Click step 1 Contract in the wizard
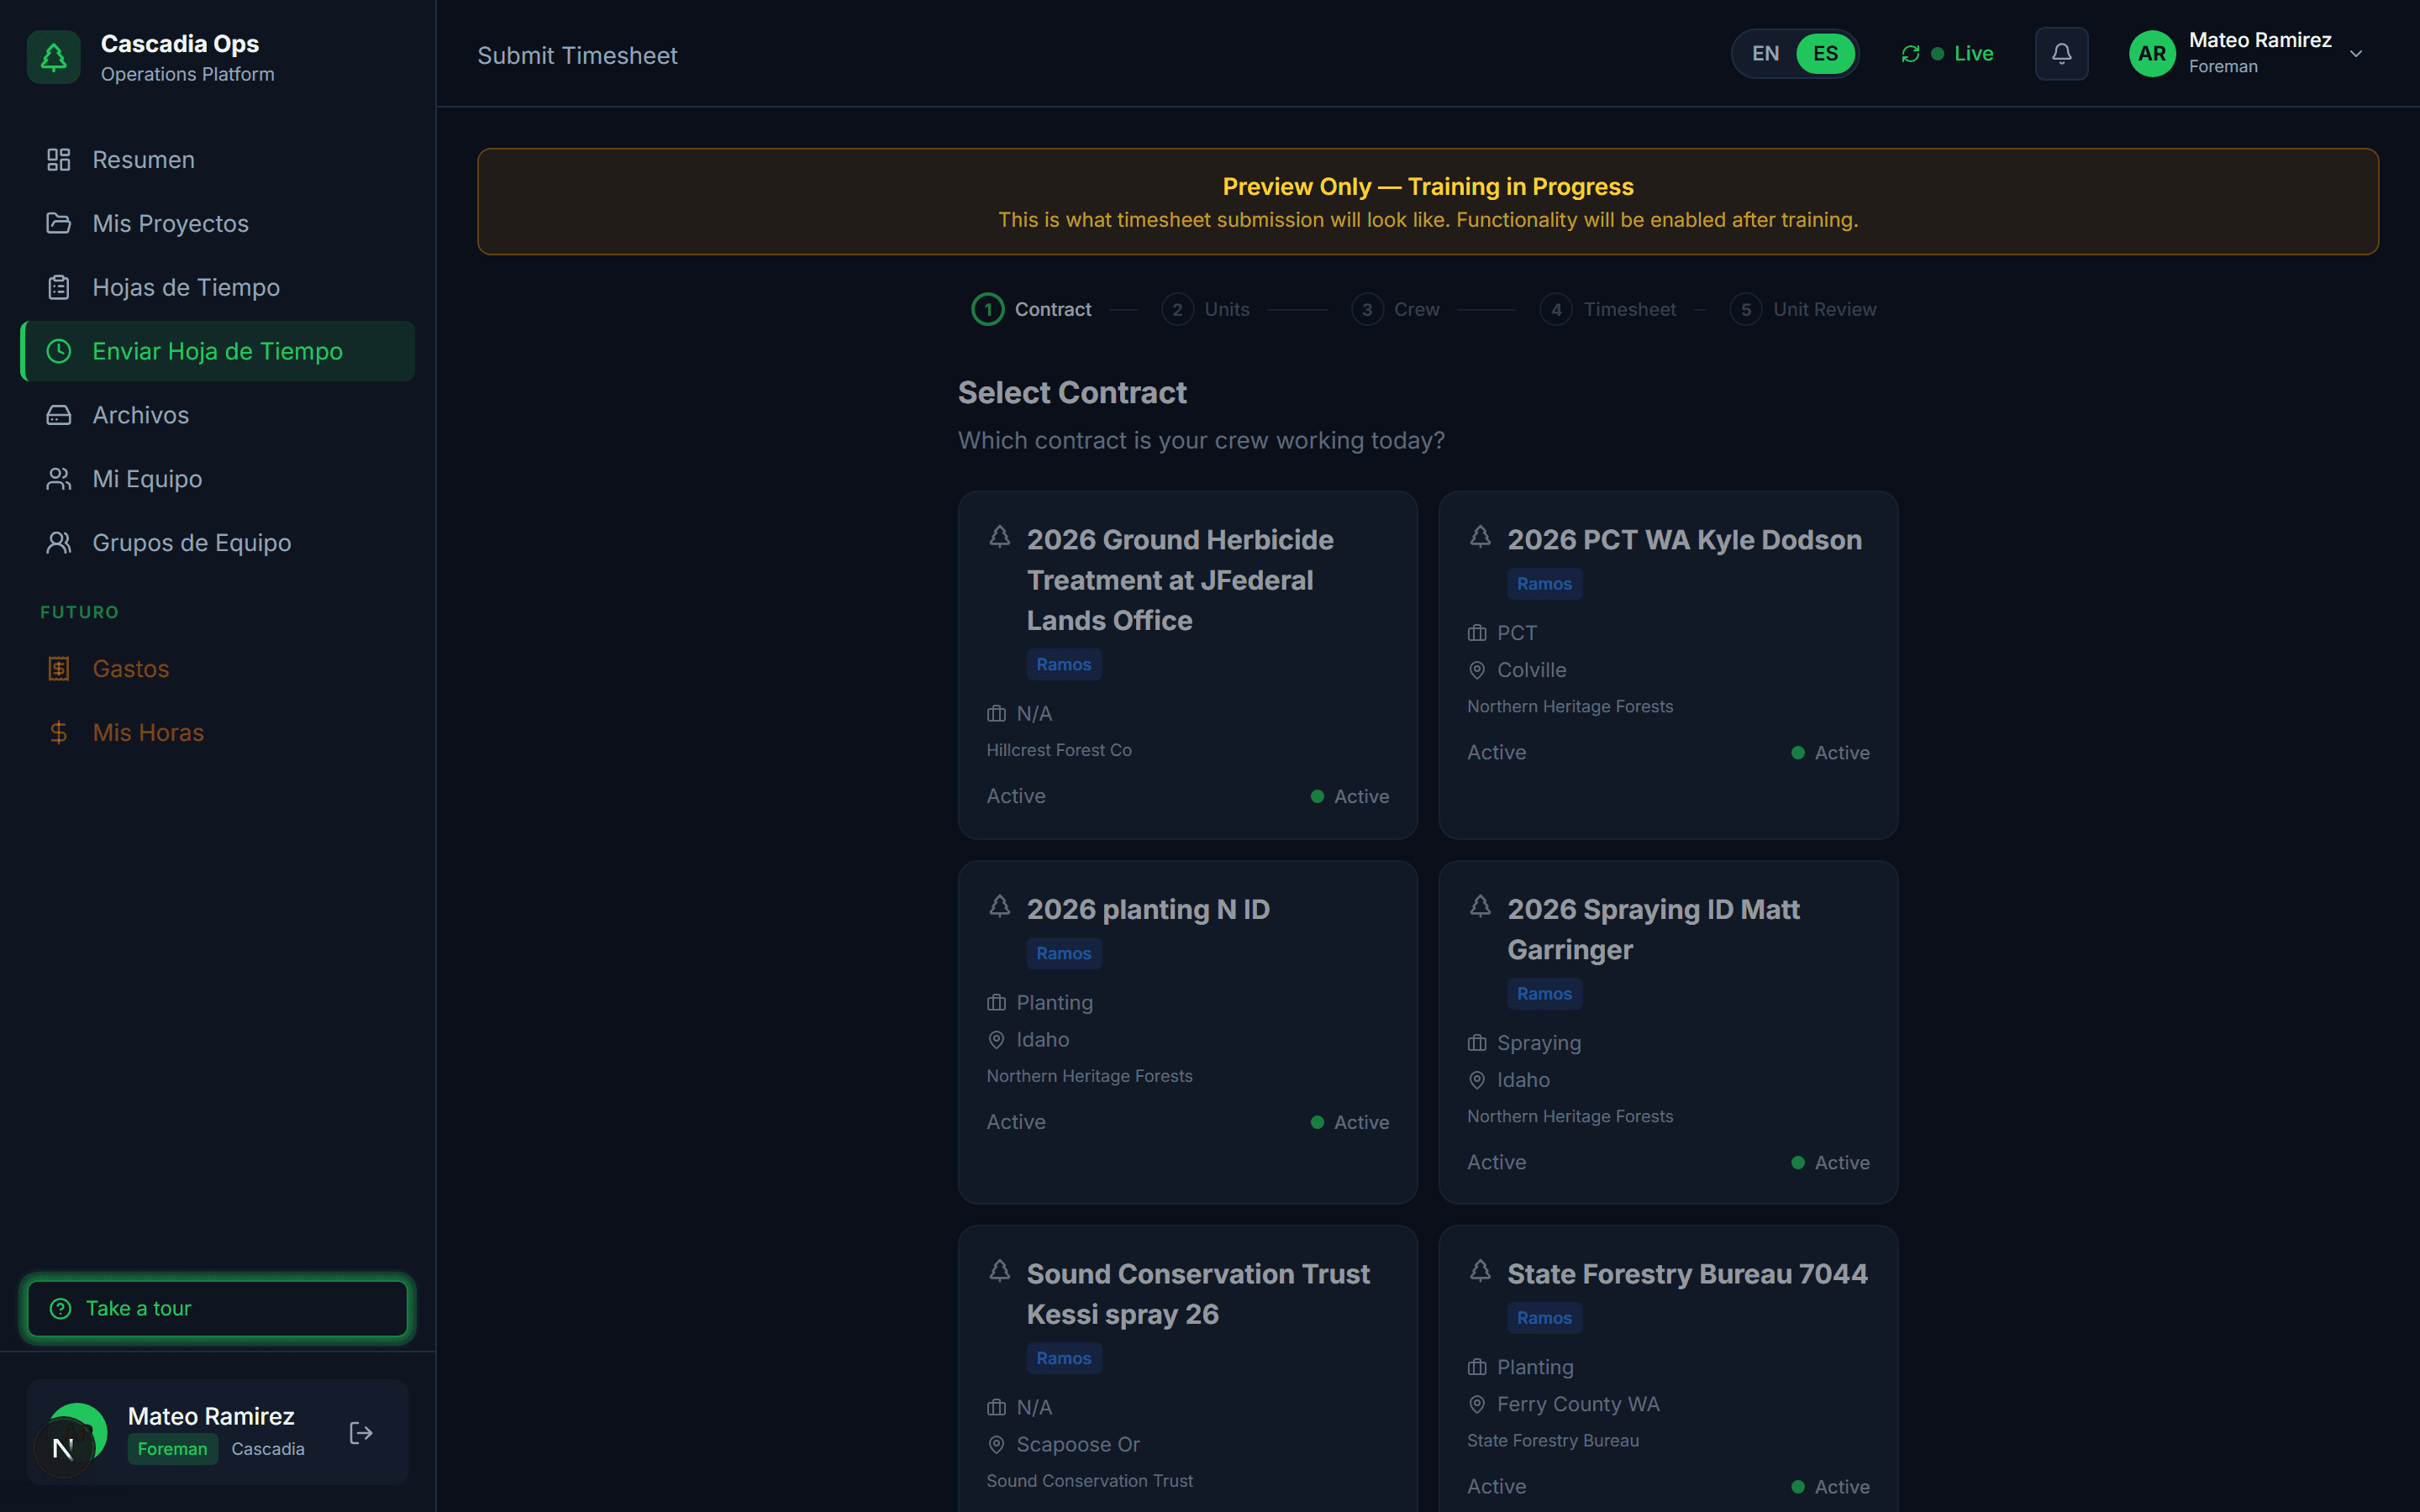This screenshot has height=1512, width=2420. click(x=1032, y=309)
